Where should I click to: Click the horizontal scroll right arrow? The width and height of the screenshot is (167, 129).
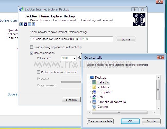(154, 112)
